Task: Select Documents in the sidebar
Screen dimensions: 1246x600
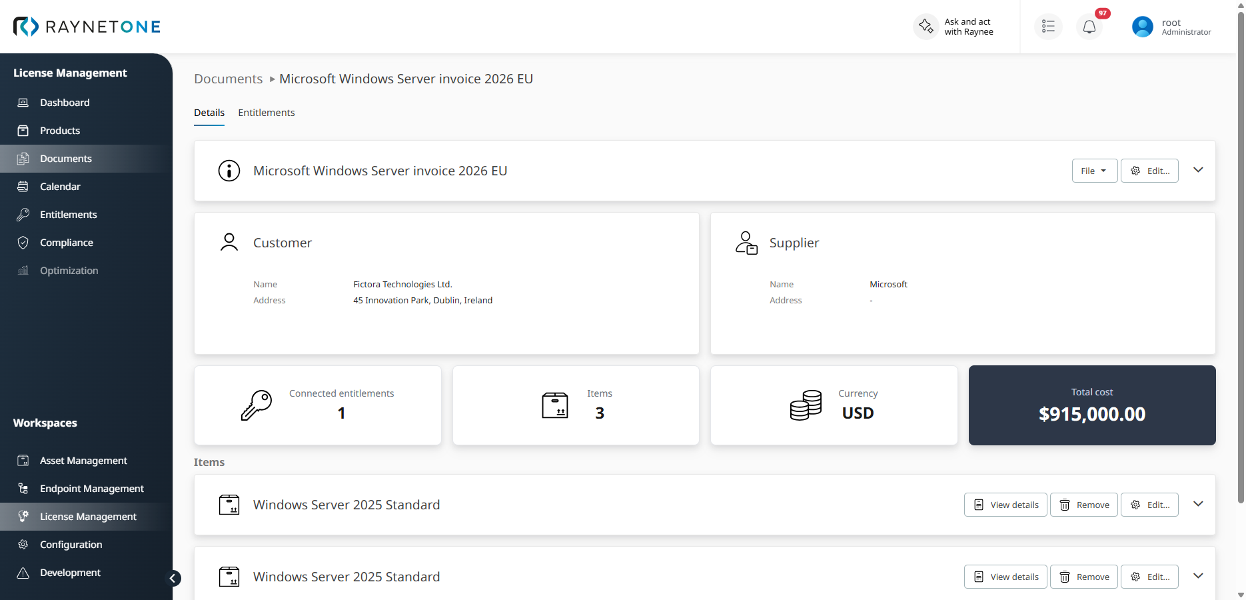Action: point(86,159)
